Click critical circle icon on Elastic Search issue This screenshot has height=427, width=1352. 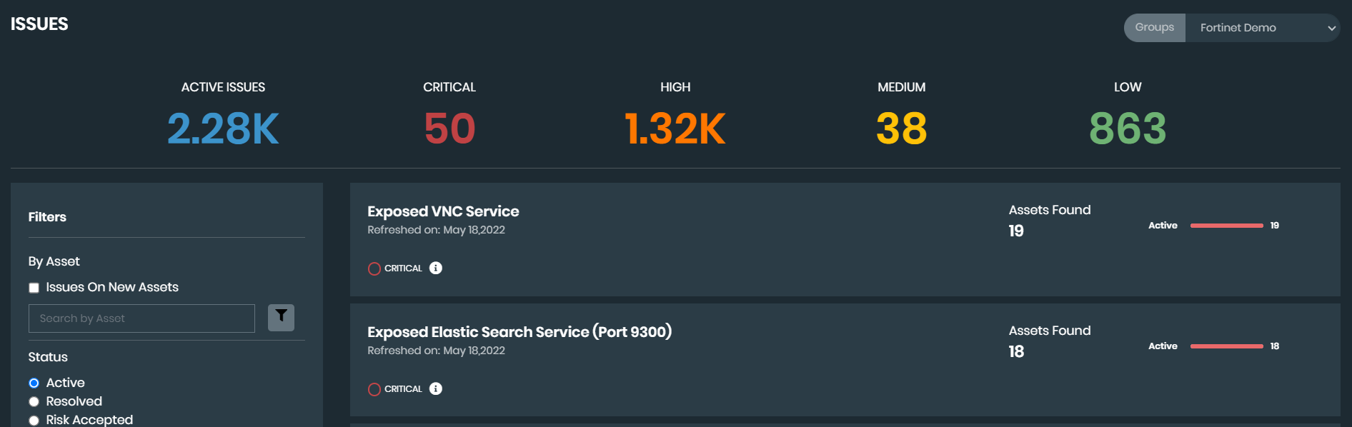click(374, 389)
